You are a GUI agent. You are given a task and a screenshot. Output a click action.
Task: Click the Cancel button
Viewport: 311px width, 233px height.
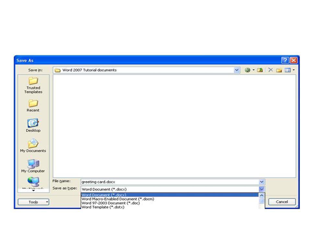point(282,202)
